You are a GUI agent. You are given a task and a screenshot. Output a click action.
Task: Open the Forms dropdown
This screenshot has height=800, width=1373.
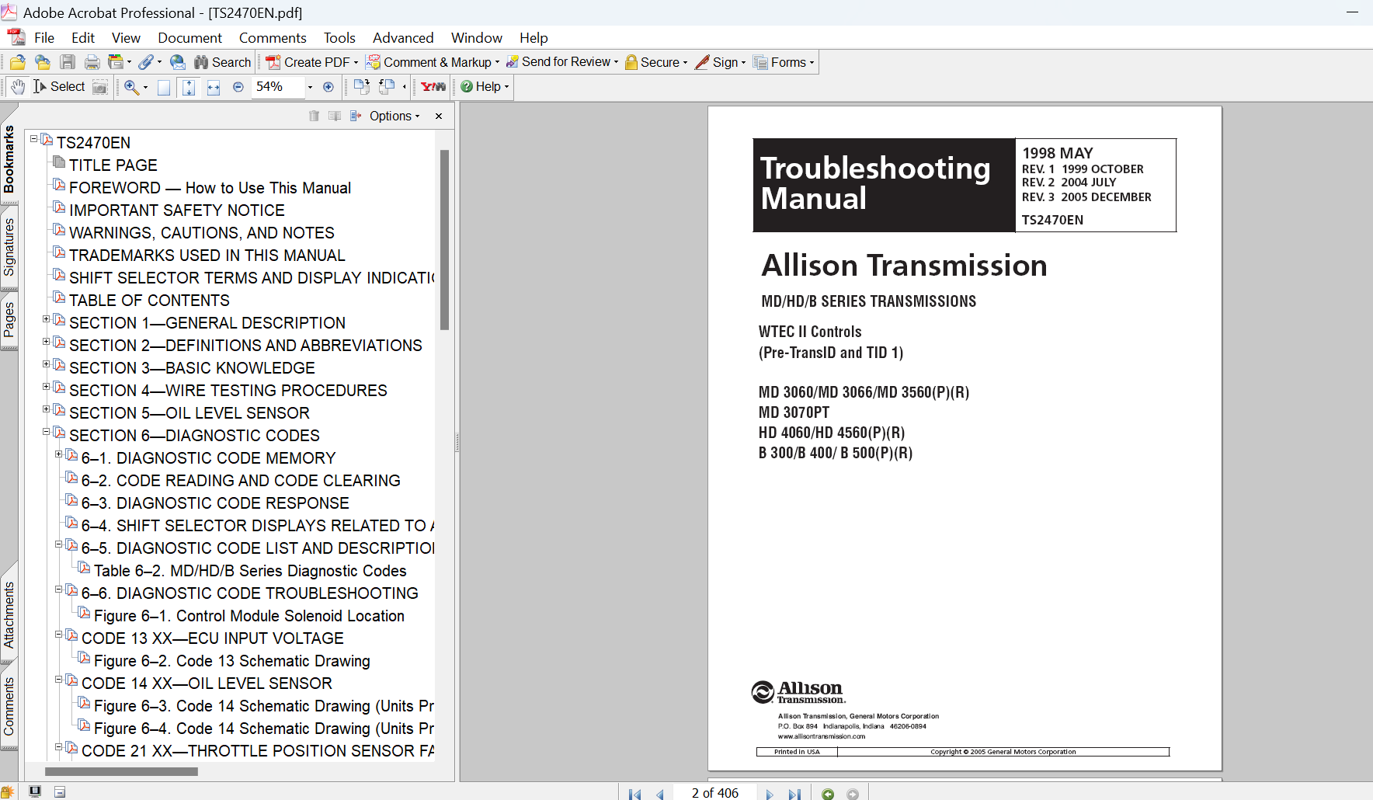(x=784, y=62)
